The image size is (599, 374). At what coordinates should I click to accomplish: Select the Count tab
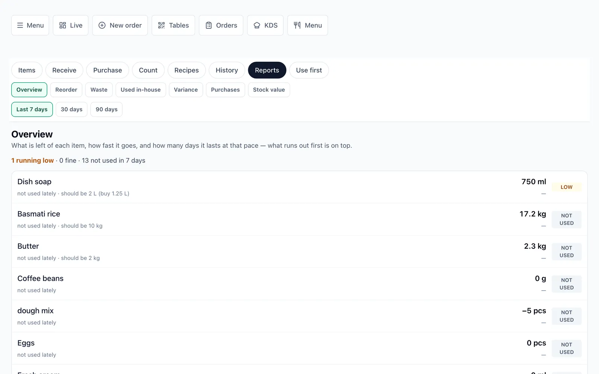pyautogui.click(x=148, y=70)
